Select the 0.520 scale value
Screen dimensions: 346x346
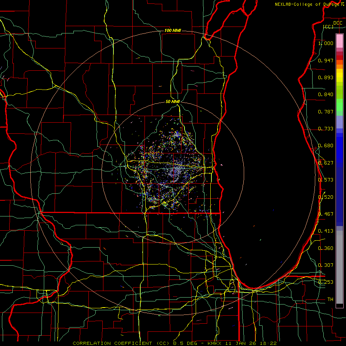(326, 197)
